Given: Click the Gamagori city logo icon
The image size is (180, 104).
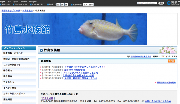Looking at the screenshot, I should [x=169, y=3].
